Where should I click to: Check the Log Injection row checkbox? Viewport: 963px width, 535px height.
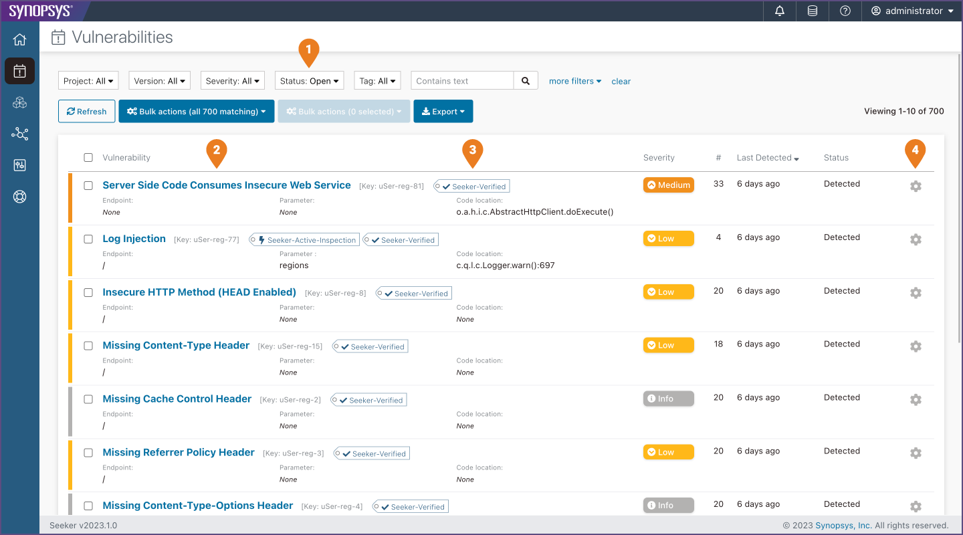[x=88, y=239]
